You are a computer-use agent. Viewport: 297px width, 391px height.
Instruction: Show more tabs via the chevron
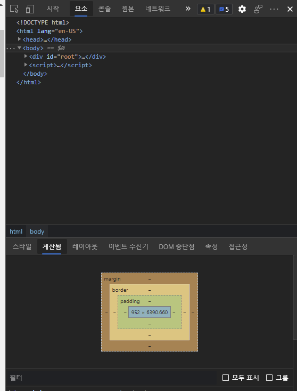pyautogui.click(x=188, y=9)
